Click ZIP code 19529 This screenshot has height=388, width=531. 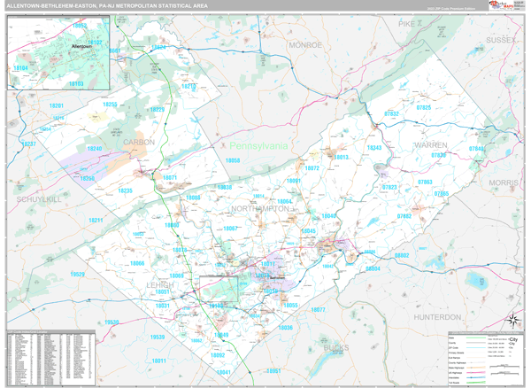pos(78,274)
